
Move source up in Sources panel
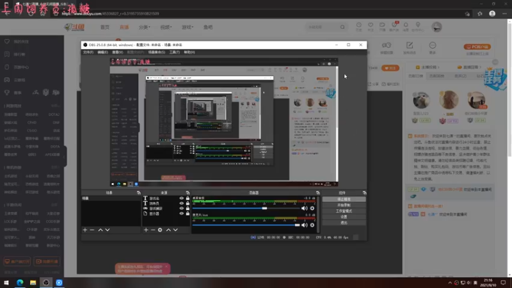[168, 230]
